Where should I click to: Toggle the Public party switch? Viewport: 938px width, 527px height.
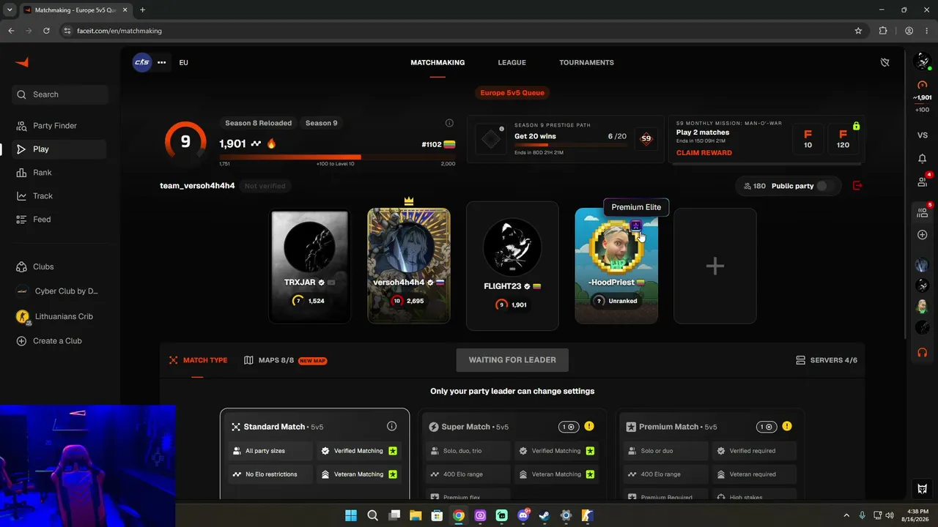(826, 186)
